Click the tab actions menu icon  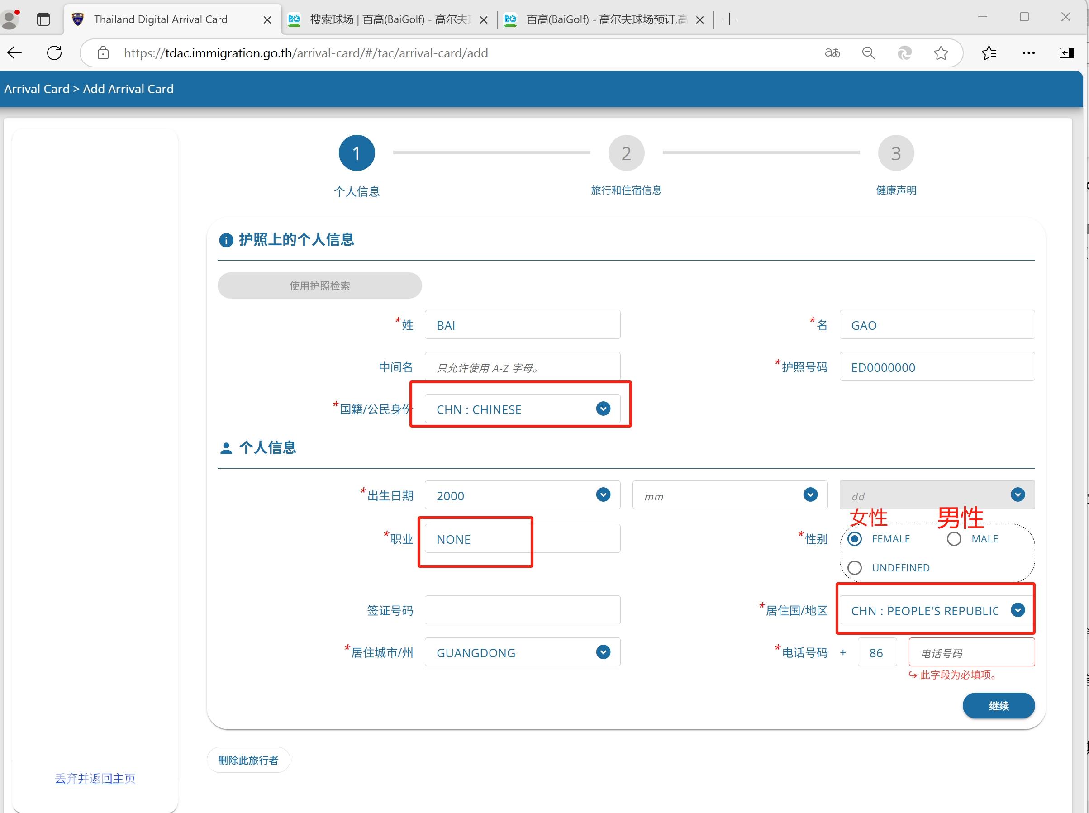pyautogui.click(x=43, y=19)
